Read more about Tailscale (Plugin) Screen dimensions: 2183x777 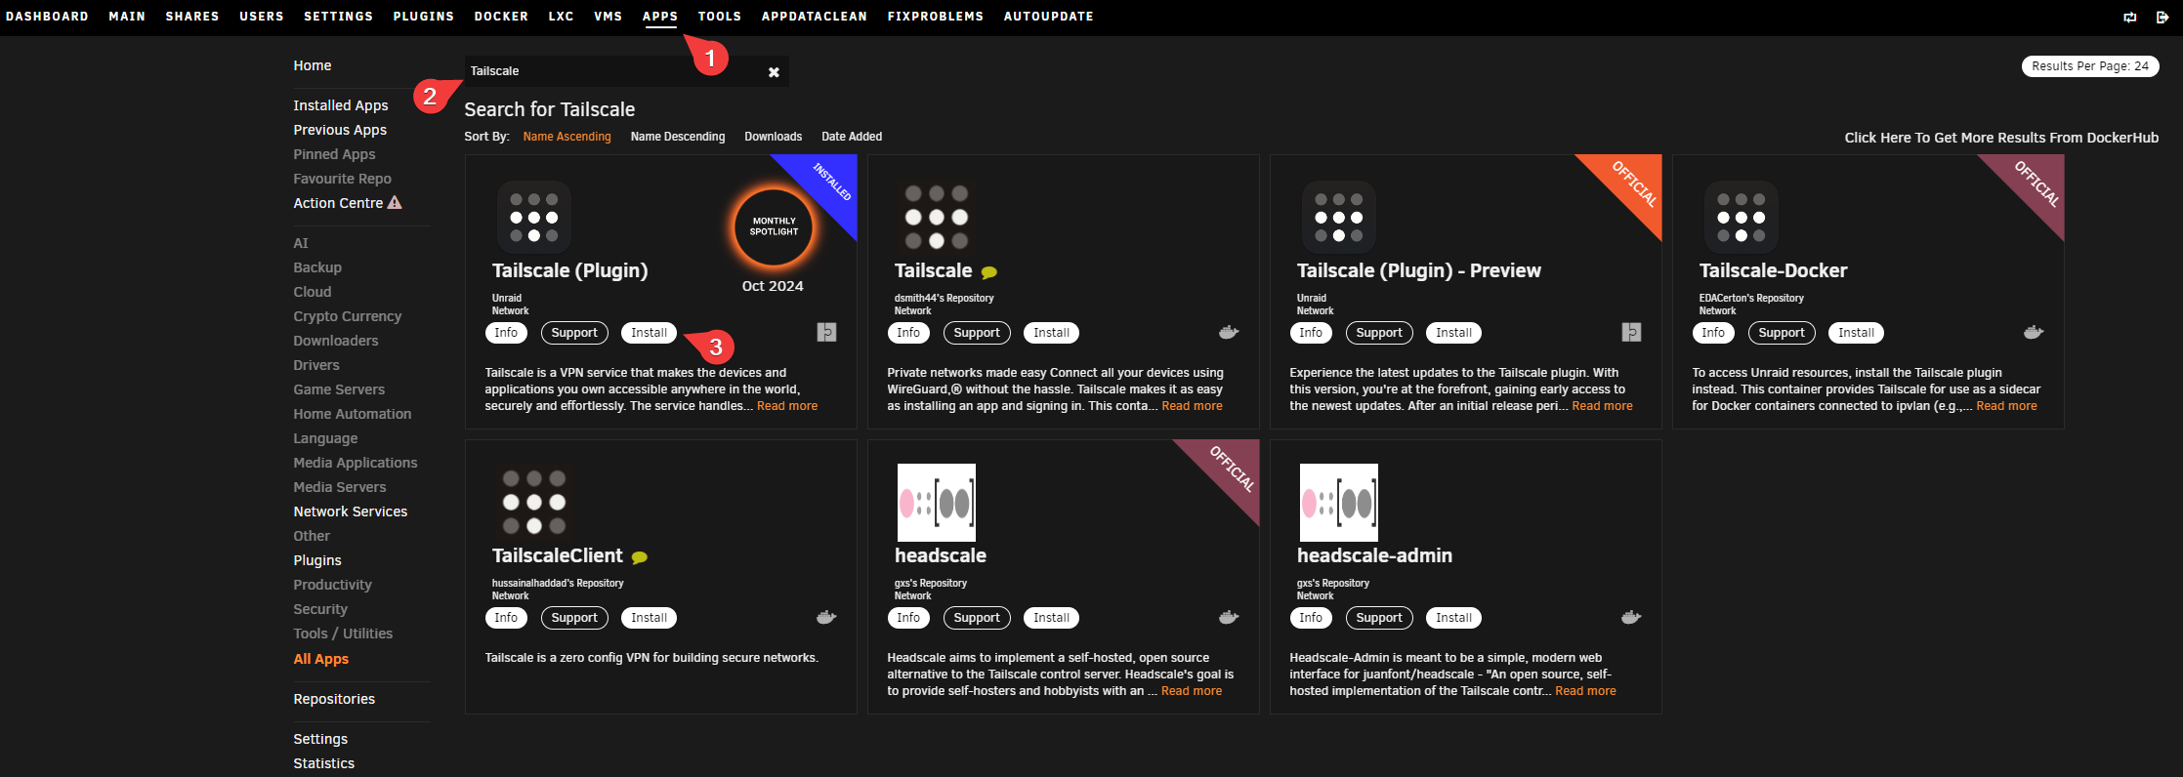click(x=787, y=406)
